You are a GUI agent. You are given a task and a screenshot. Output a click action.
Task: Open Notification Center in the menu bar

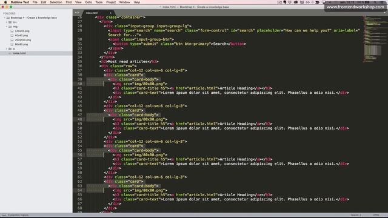(x=383, y=2)
